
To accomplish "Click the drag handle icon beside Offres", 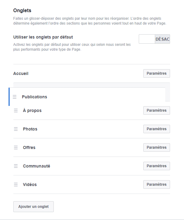I will tap(16, 147).
